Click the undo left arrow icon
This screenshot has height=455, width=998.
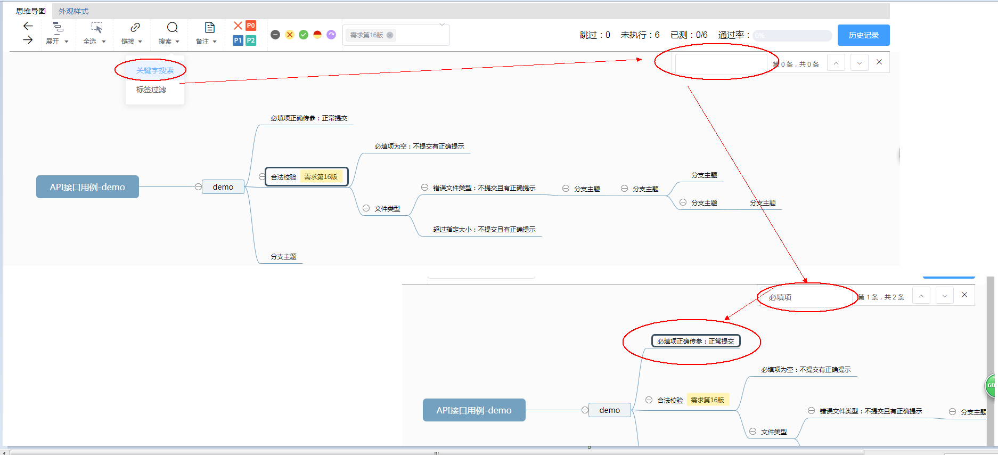coord(28,26)
